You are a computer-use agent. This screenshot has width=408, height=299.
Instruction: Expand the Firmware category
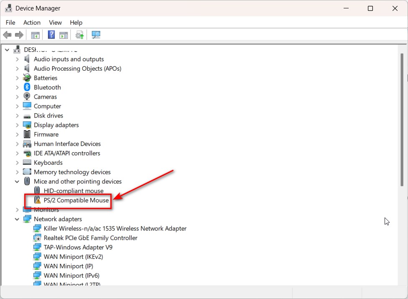coord(17,134)
